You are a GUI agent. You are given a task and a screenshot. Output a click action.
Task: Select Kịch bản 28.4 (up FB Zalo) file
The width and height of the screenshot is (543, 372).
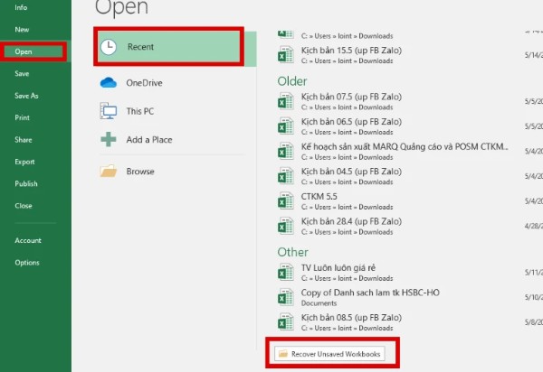[351, 220]
